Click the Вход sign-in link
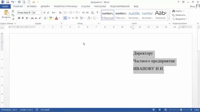The height and width of the screenshot is (112, 200). (x=192, y=6)
